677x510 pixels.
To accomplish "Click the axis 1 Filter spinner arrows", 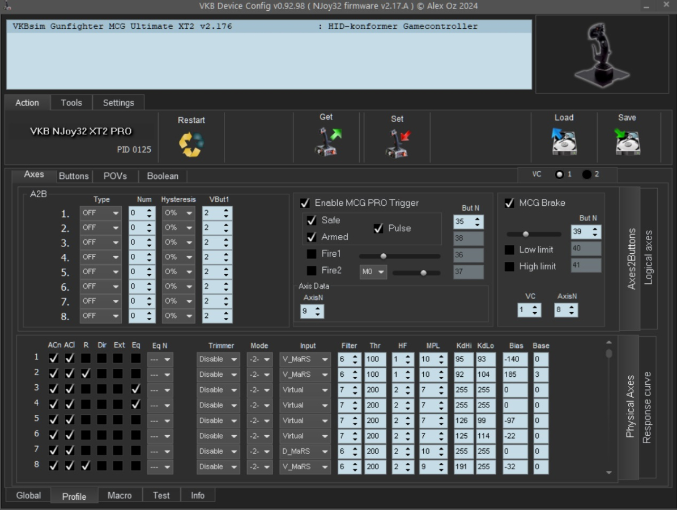I will coord(355,359).
